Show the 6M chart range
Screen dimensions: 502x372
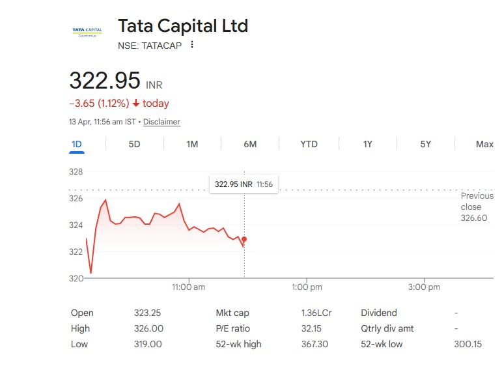pos(250,144)
